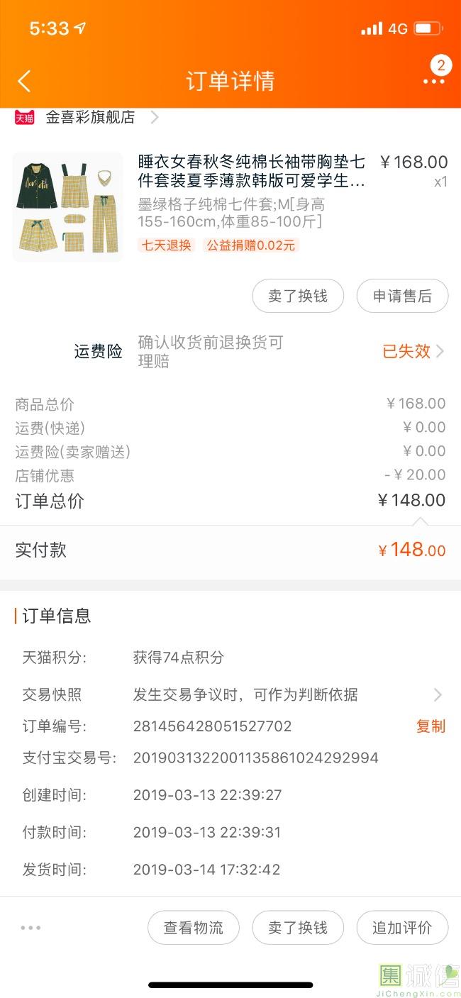The height and width of the screenshot is (998, 461).
Task: Tap the location arrow in status bar
Action: click(80, 28)
